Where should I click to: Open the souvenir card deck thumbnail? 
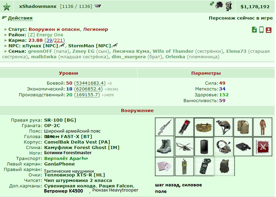click(165, 167)
